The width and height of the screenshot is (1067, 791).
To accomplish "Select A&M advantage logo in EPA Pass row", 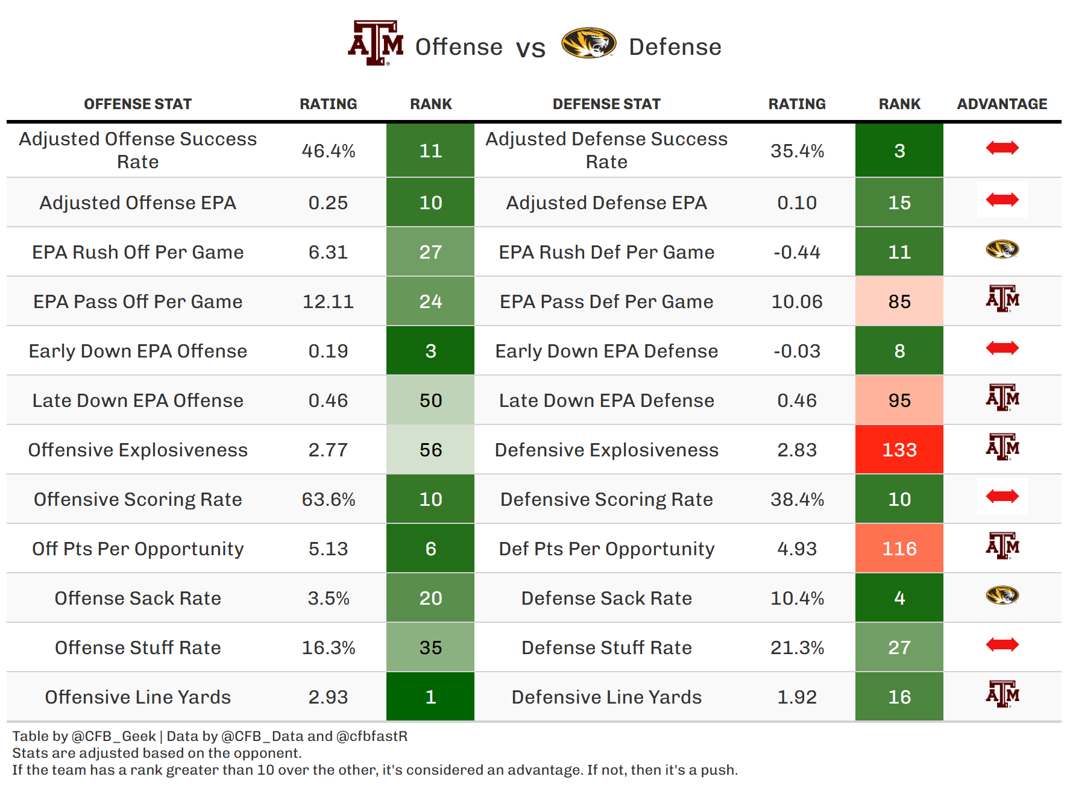I will pos(1002,298).
